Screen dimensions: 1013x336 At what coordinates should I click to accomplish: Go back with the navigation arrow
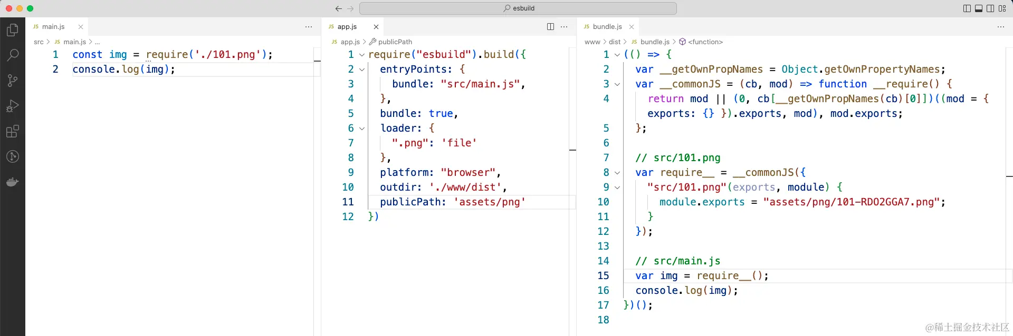pos(339,8)
